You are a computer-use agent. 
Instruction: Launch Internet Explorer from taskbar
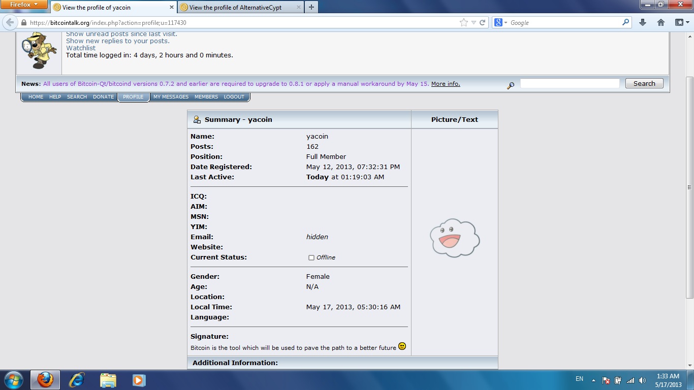[x=77, y=380]
